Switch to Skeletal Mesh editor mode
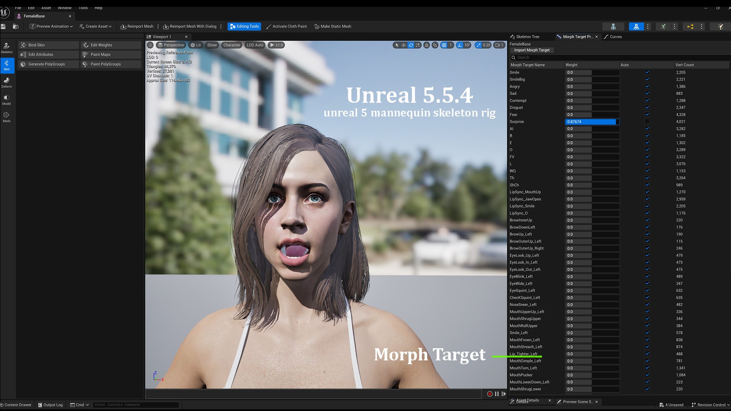Image resolution: width=731 pixels, height=411 pixels. [x=636, y=27]
